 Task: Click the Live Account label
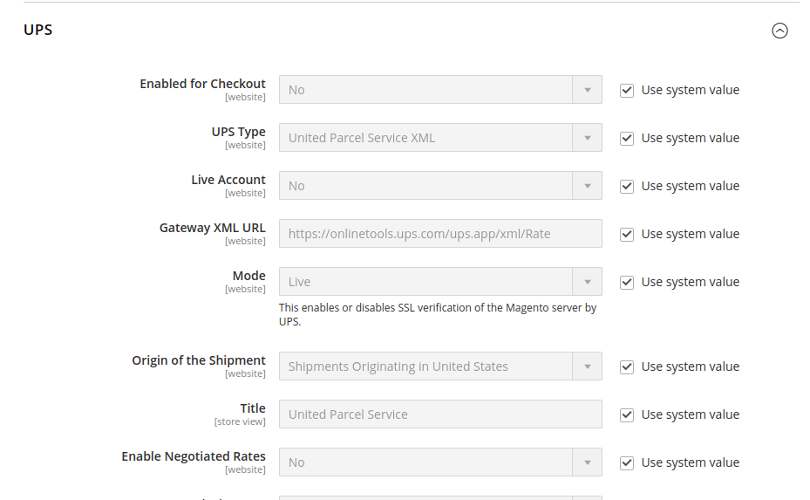[228, 180]
